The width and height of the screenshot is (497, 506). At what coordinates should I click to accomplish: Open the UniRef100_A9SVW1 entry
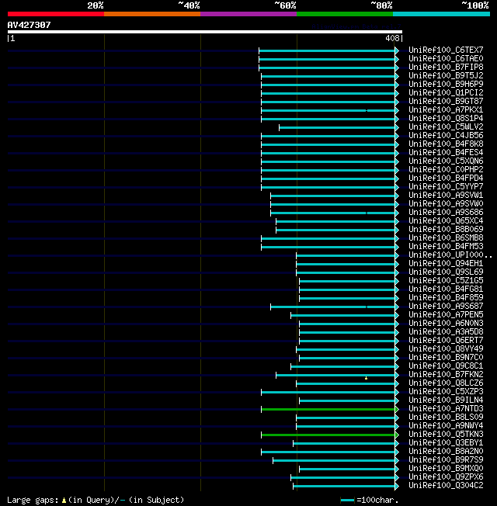pos(446,196)
